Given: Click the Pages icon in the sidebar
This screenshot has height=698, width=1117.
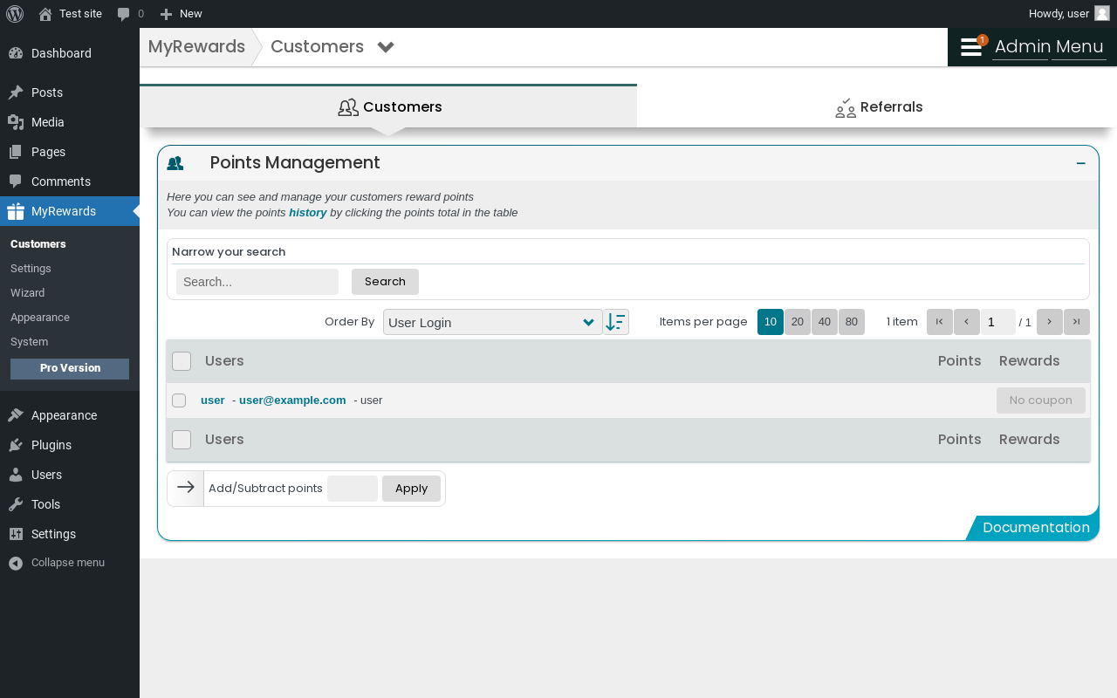Looking at the screenshot, I should pyautogui.click(x=16, y=152).
